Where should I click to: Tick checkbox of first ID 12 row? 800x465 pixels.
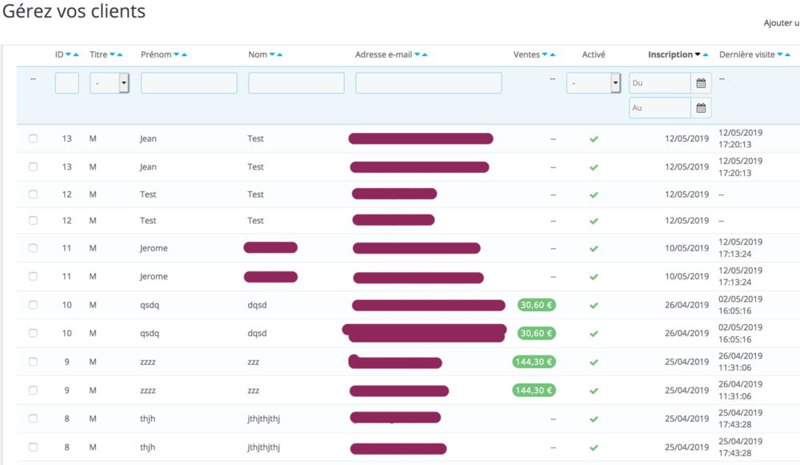coord(33,194)
